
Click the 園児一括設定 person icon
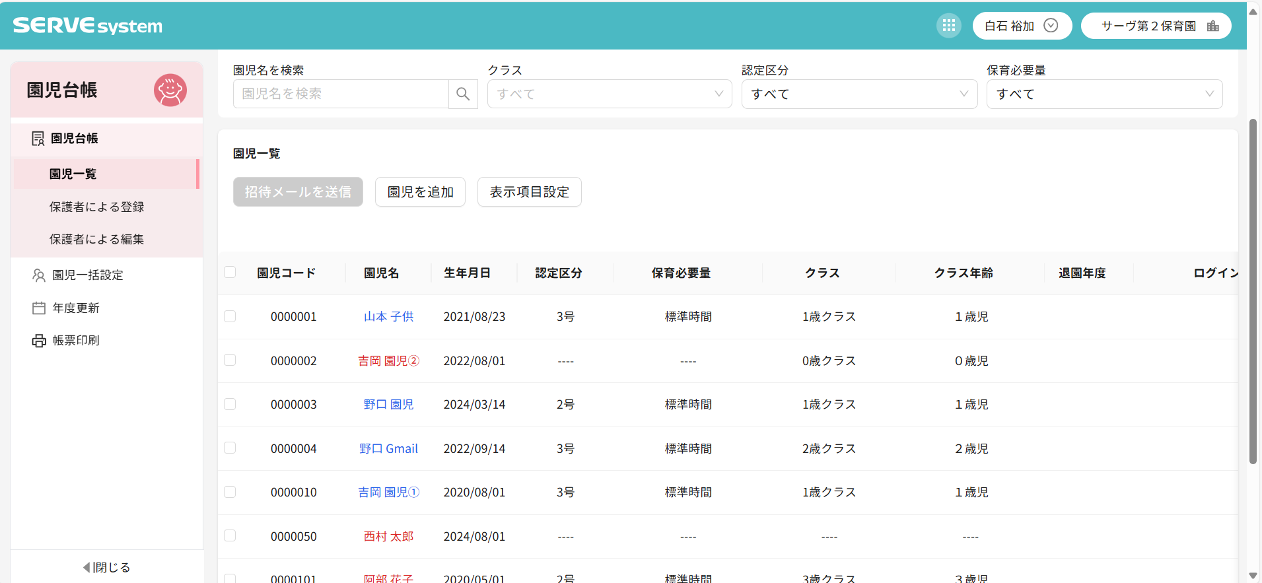(x=39, y=275)
